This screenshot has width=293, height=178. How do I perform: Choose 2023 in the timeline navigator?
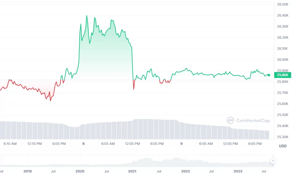click(238, 171)
